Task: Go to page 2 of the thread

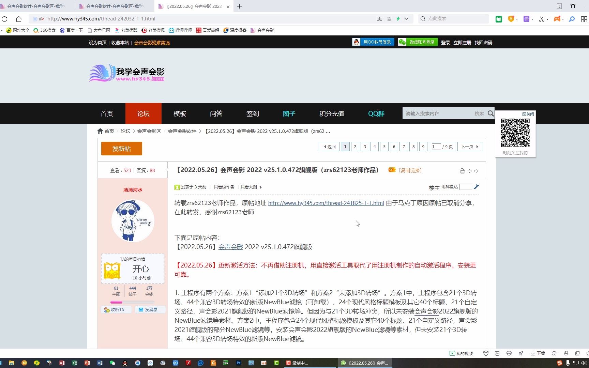Action: 355,147
